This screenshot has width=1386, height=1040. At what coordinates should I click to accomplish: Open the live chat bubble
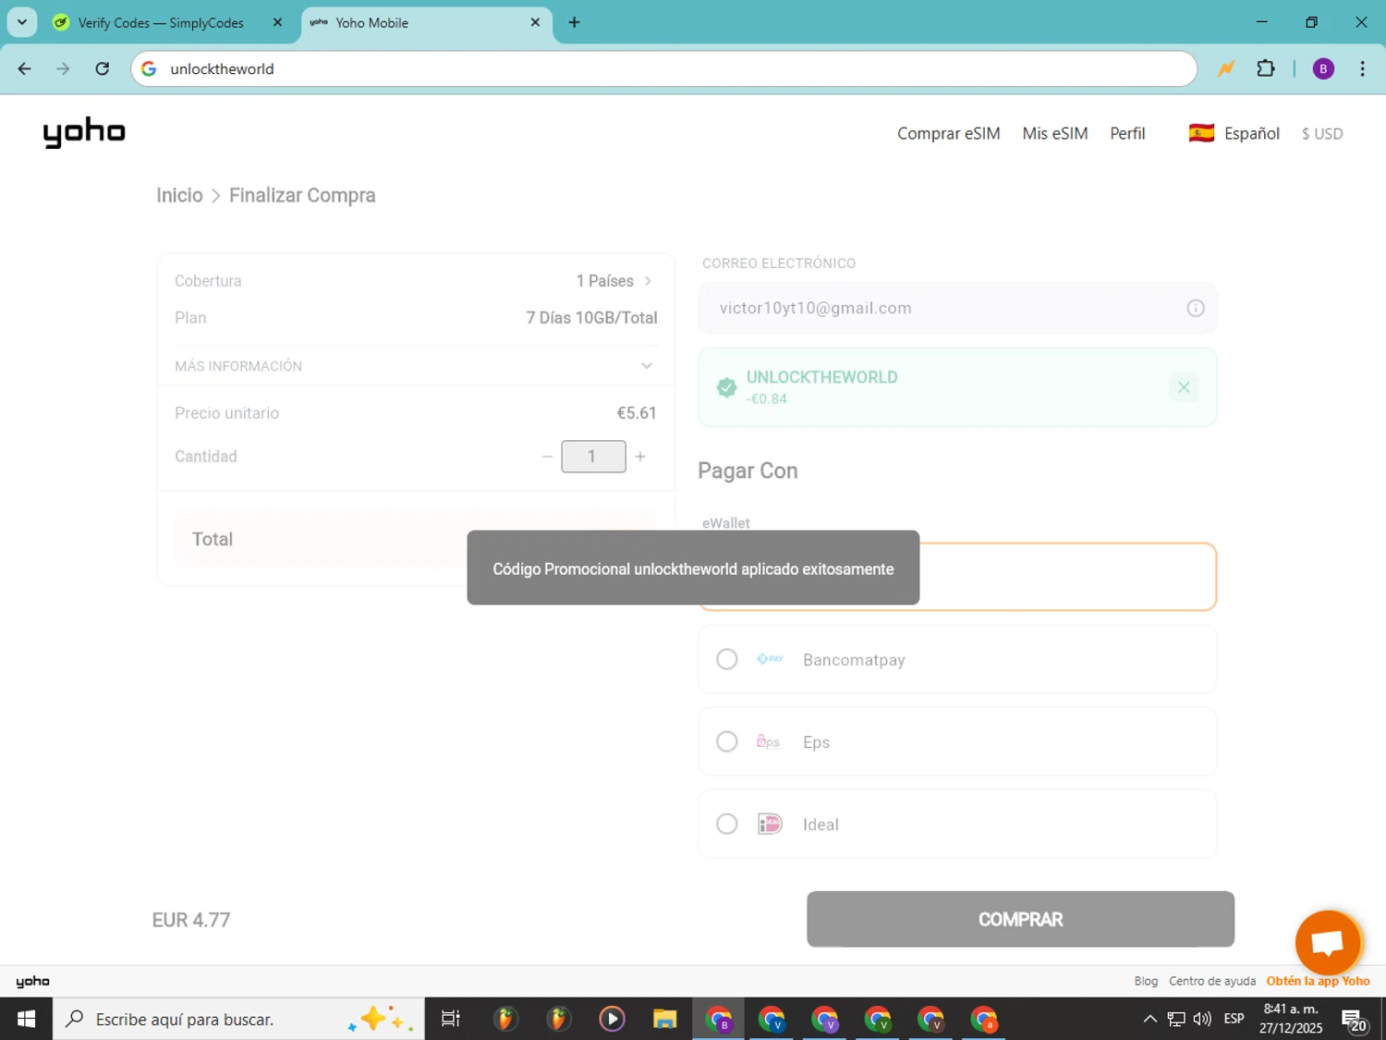(x=1328, y=943)
